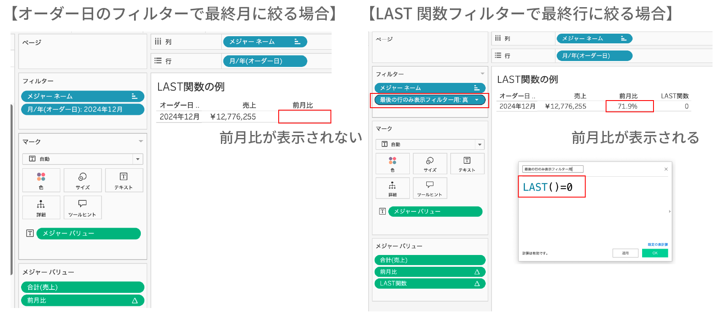Image resolution: width=718 pixels, height=316 pixels.
Task: Click the サイズ size button in right Marks card
Action: click(x=430, y=164)
